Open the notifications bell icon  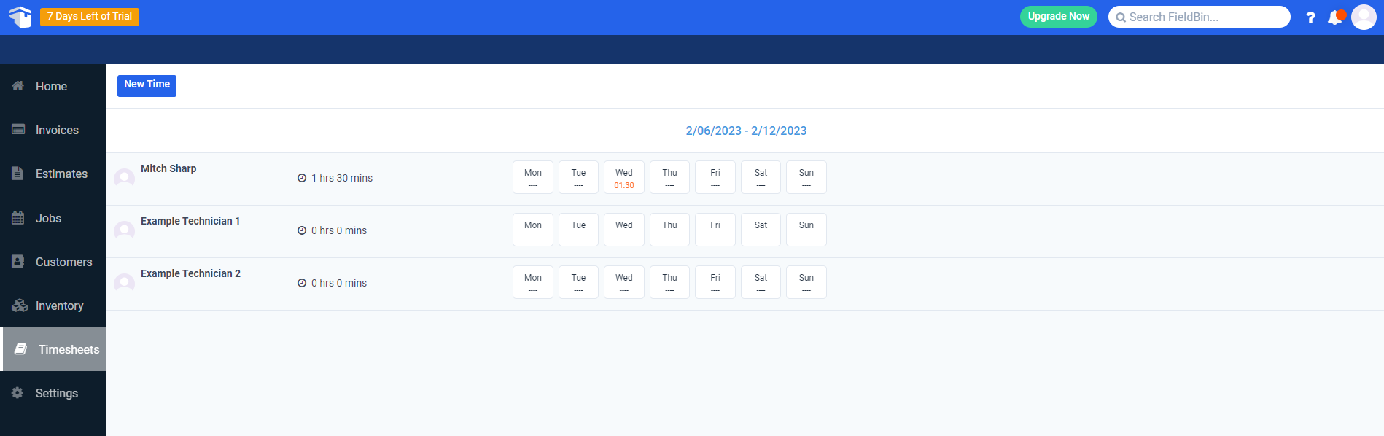coord(1336,17)
